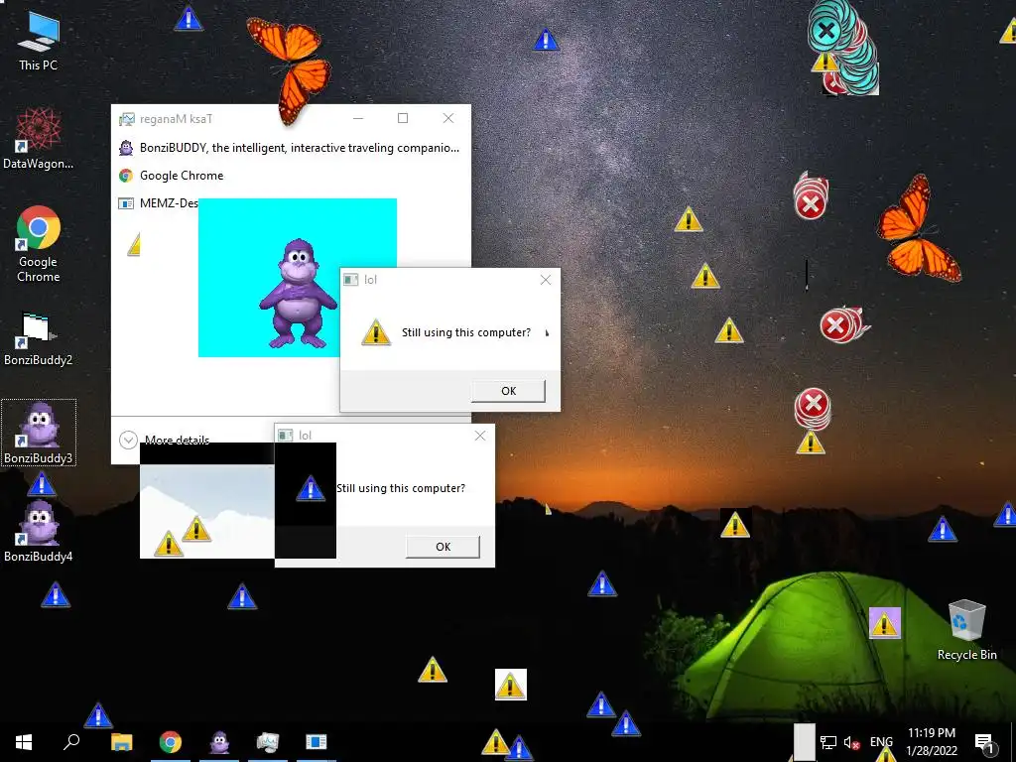Click the warning icon in upper lol dialog
Screen dimensions: 1016x762
pos(376,332)
